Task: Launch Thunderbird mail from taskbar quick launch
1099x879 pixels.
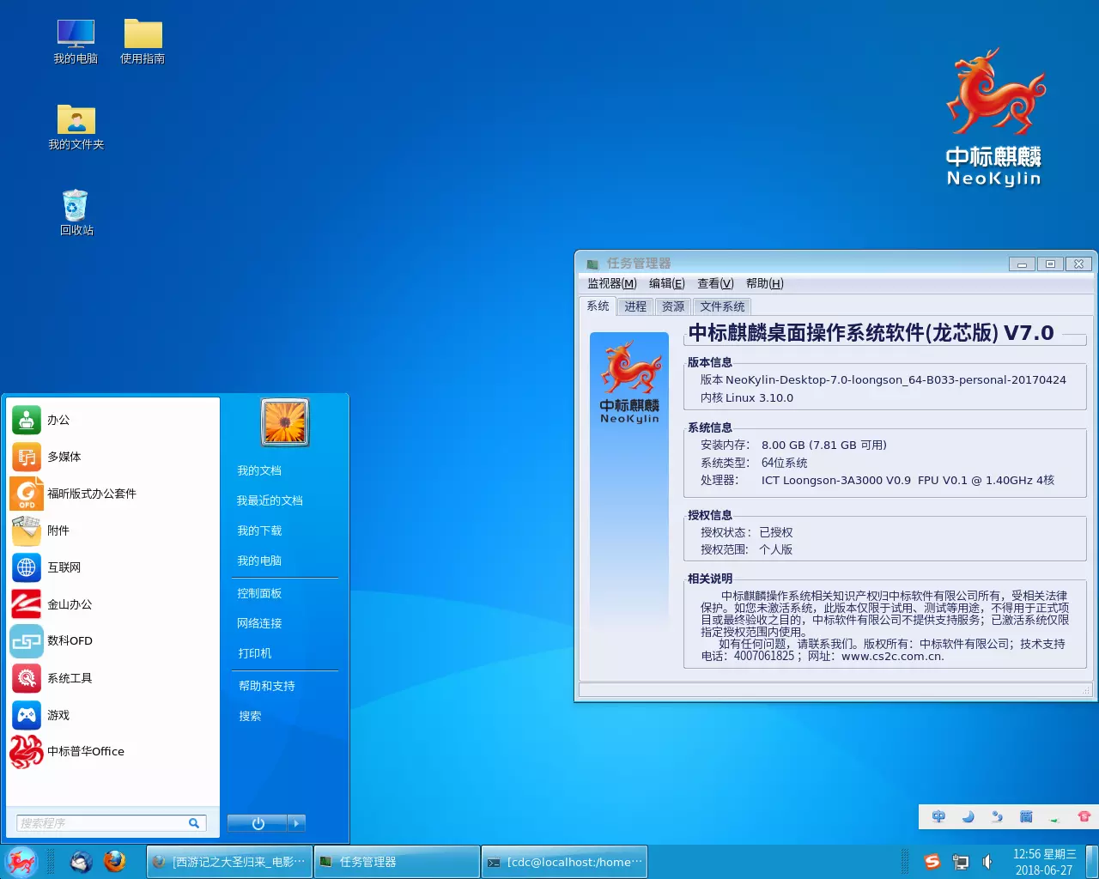Action: point(82,862)
